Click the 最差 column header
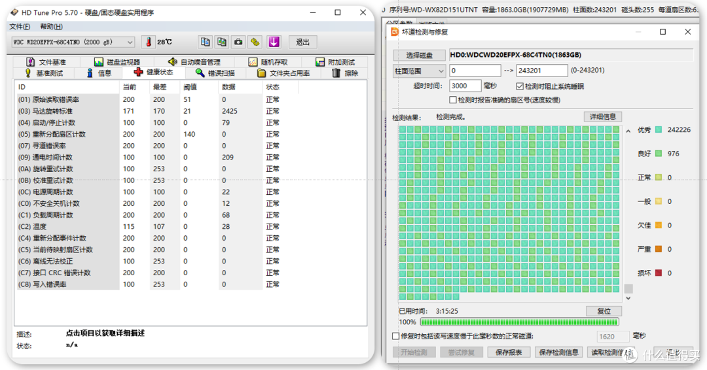Image resolution: width=707 pixels, height=370 pixels. (x=164, y=87)
